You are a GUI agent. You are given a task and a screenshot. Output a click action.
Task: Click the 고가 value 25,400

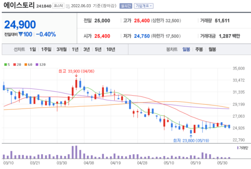pyautogui.click(x=142, y=21)
